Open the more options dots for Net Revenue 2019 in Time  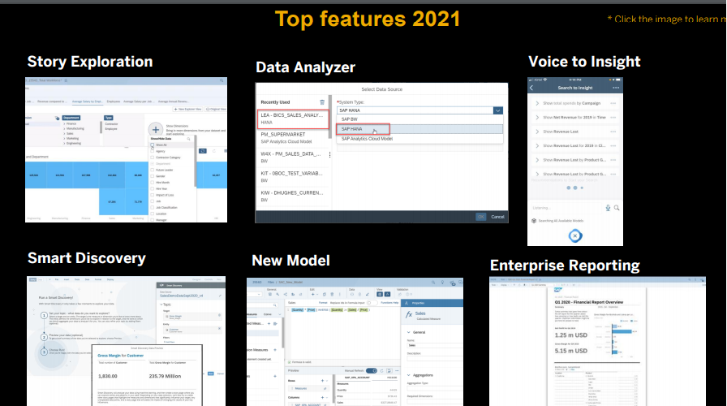[x=613, y=118]
